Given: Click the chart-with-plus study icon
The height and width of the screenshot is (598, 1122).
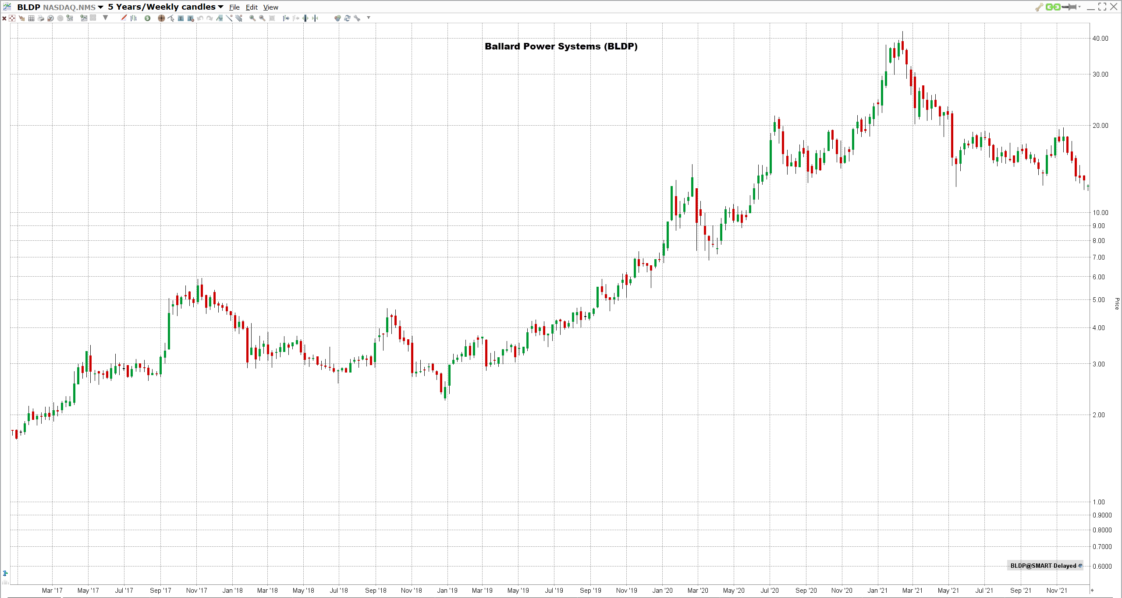Looking at the screenshot, I should [70, 18].
